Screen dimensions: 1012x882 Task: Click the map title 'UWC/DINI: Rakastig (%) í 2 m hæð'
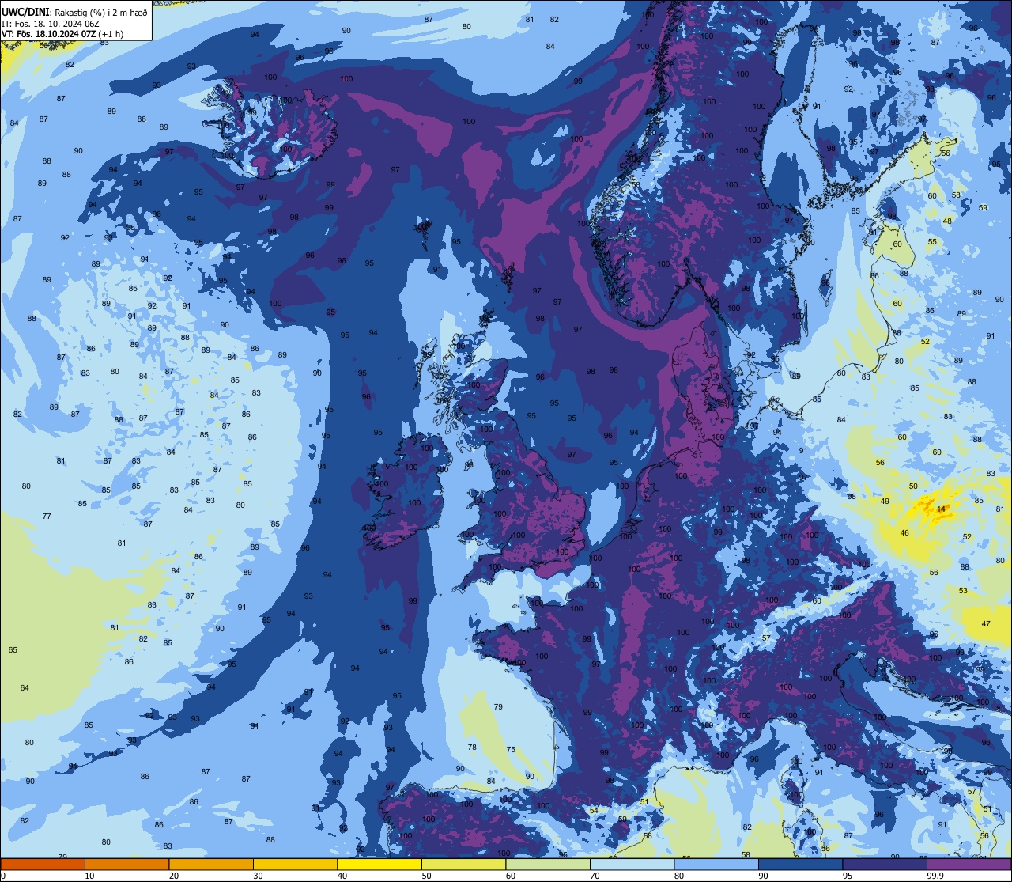point(74,13)
